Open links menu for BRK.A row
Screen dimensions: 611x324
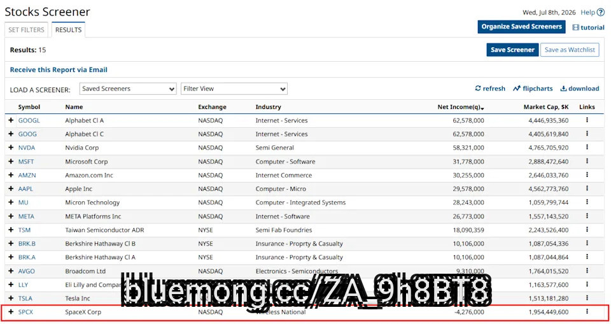pos(587,257)
